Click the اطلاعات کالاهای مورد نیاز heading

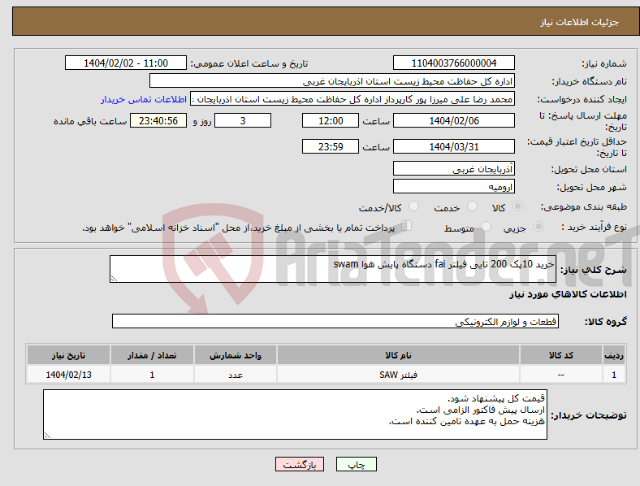[x=568, y=294]
